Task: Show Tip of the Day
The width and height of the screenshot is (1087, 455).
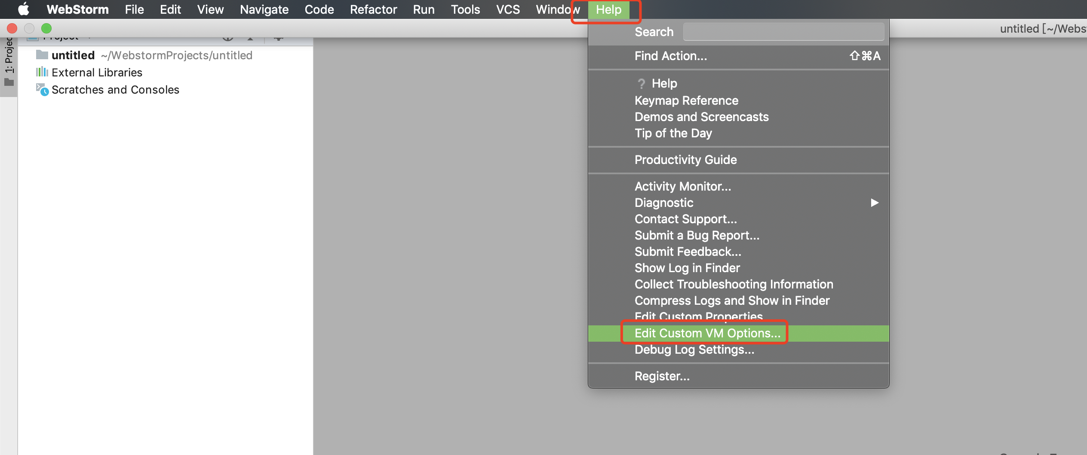Action: pyautogui.click(x=738, y=133)
